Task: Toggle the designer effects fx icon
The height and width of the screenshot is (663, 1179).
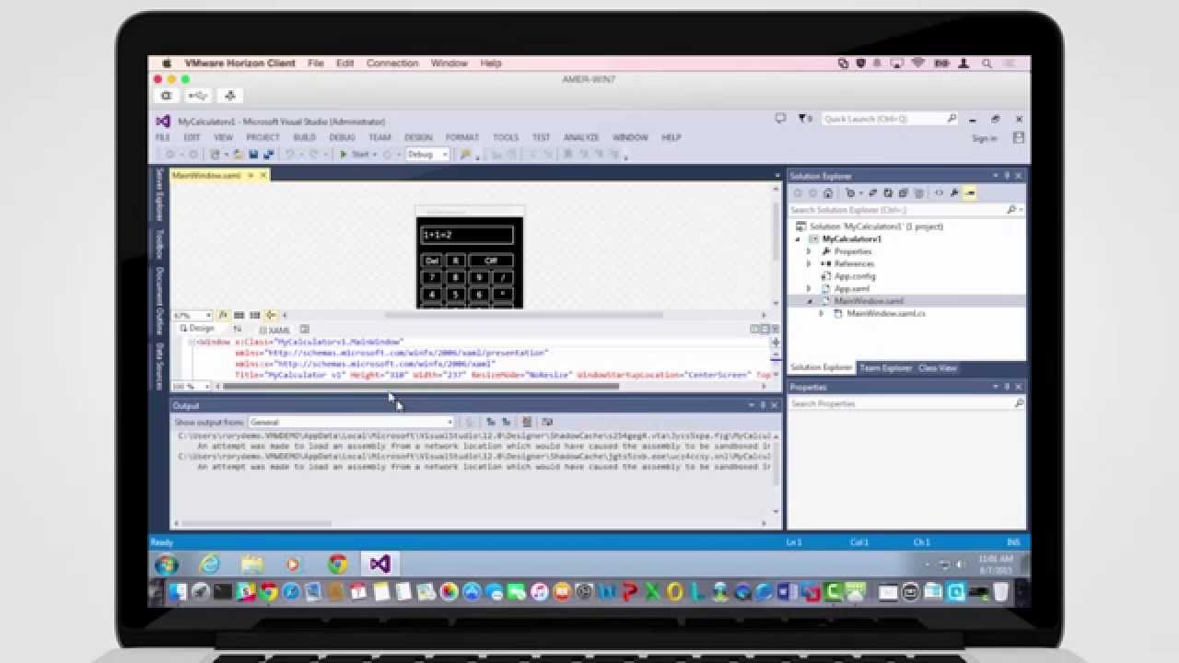Action: click(223, 315)
